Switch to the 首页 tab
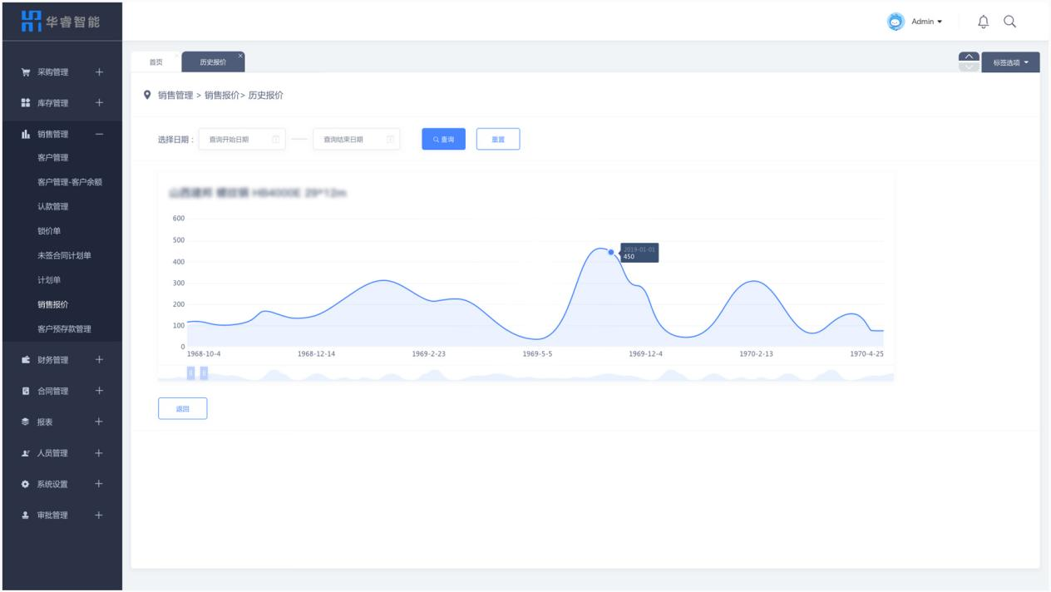Viewport: 1051px width, 592px height. pos(155,62)
